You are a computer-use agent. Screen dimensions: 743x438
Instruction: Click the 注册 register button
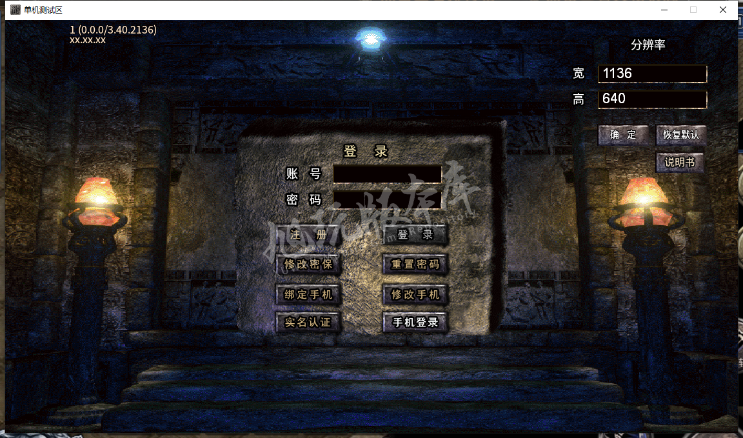[x=308, y=235]
